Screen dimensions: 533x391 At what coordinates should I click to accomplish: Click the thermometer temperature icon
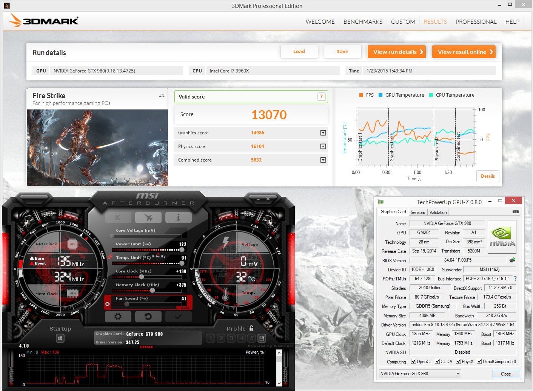point(225,294)
